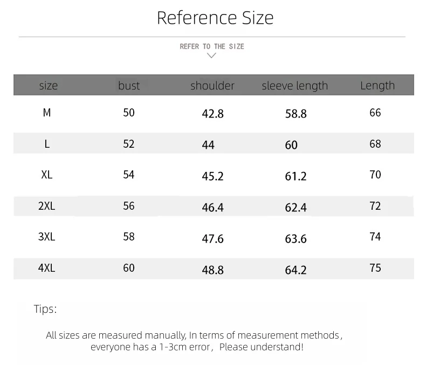Click the 3XL size row label
Image resolution: width=426 pixels, height=385 pixels.
coord(47,237)
